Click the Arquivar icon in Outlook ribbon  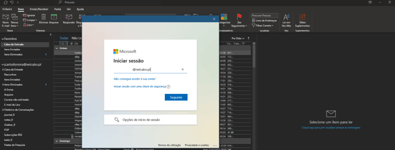pos(54,17)
